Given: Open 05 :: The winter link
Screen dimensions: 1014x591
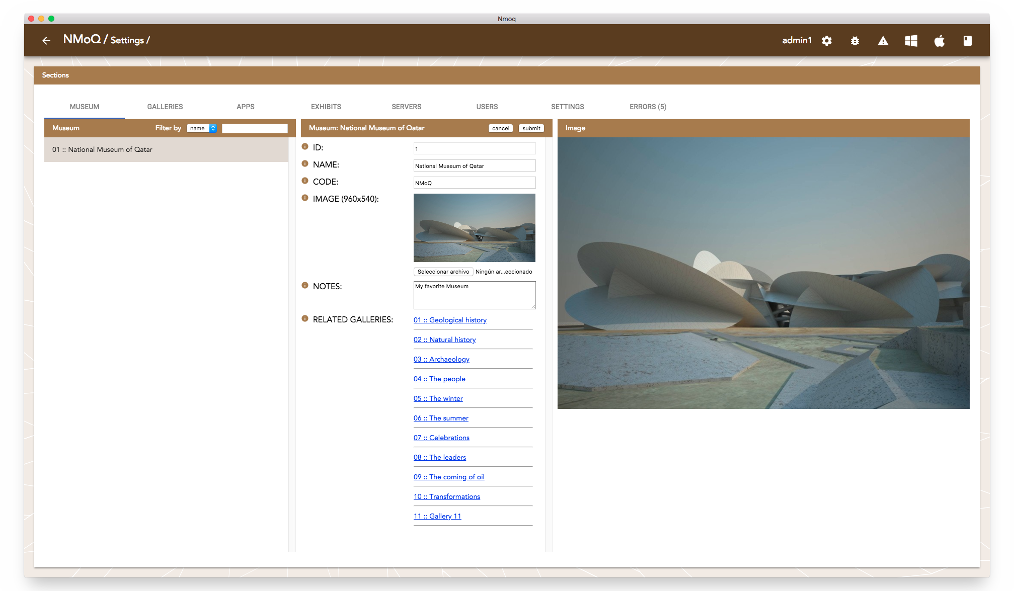Looking at the screenshot, I should 438,398.
